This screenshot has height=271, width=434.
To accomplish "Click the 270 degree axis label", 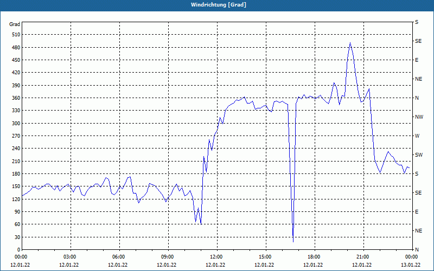I will tap(16, 136).
